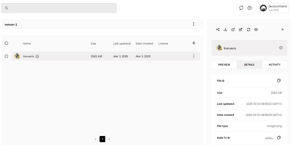Image resolution: width=291 pixels, height=145 pixels.
Task: Switch to the PREVIEW tab
Action: click(x=224, y=65)
